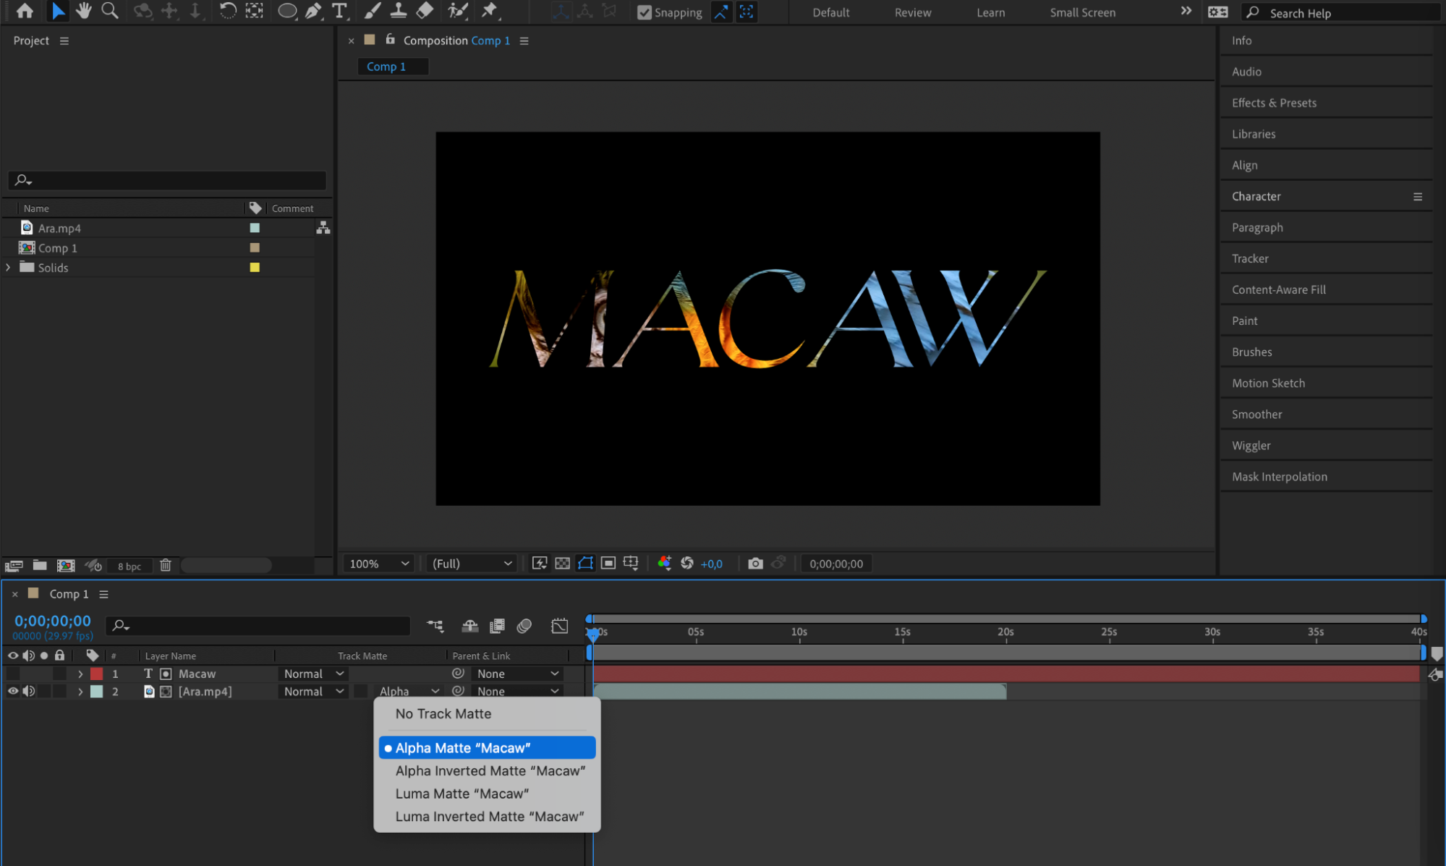Take a snapshot with camera icon

click(x=755, y=564)
